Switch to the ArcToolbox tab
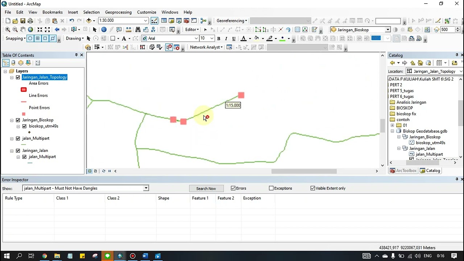The height and width of the screenshot is (261, 464). pos(403,171)
